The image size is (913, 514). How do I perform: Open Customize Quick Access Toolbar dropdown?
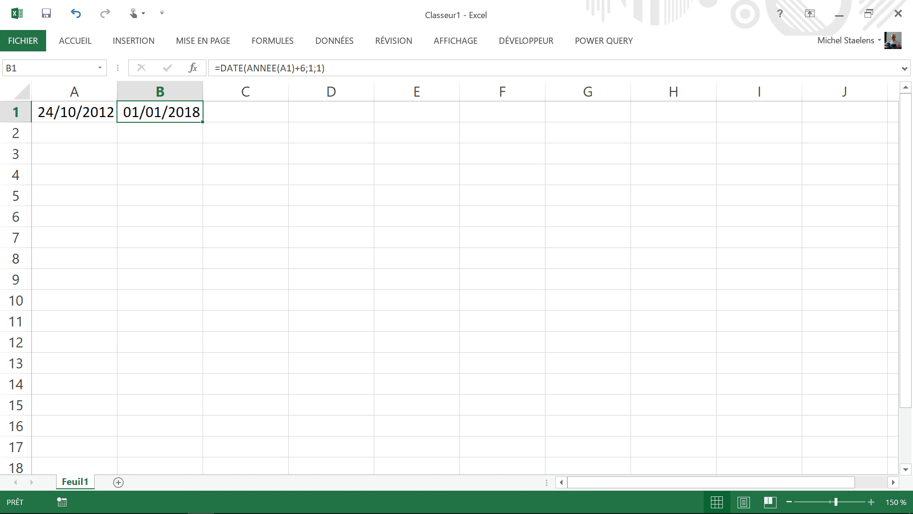(x=162, y=13)
